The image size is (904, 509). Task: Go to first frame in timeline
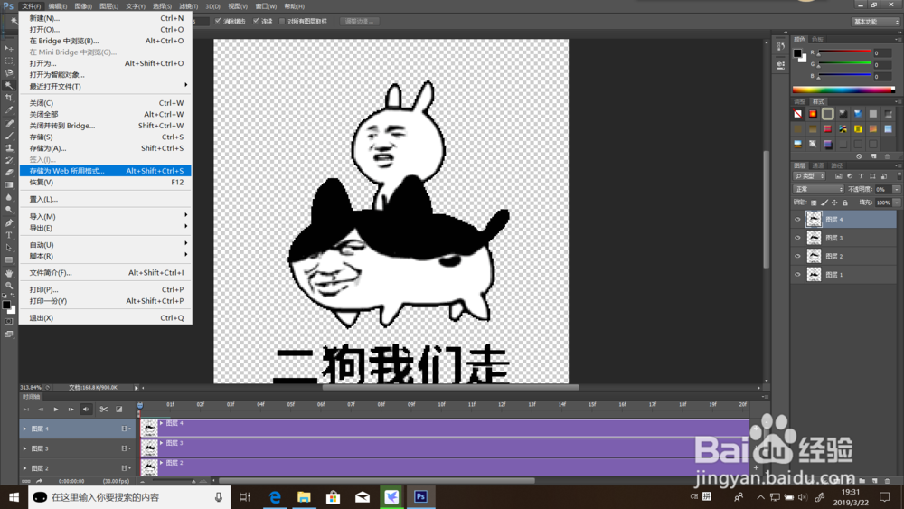[26, 410]
